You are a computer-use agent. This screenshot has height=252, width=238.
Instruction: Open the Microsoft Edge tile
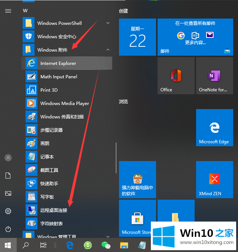click(215, 128)
